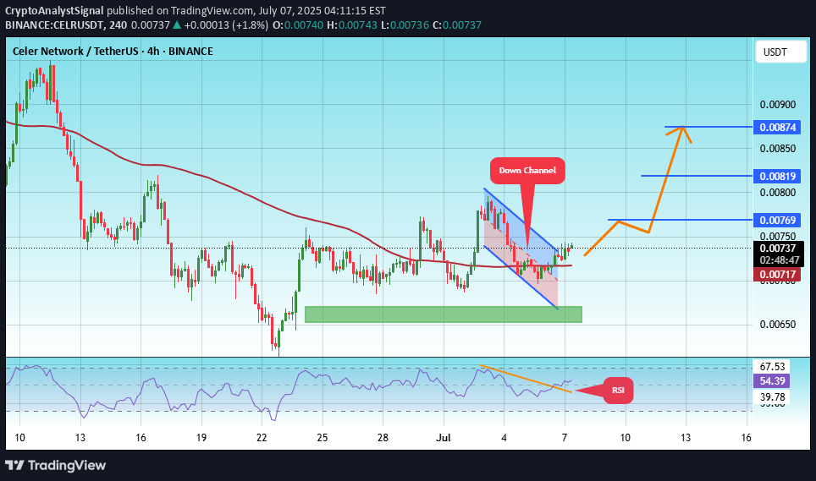The width and height of the screenshot is (816, 481).
Task: Click the 0.00717 moving average label
Action: pos(777,274)
